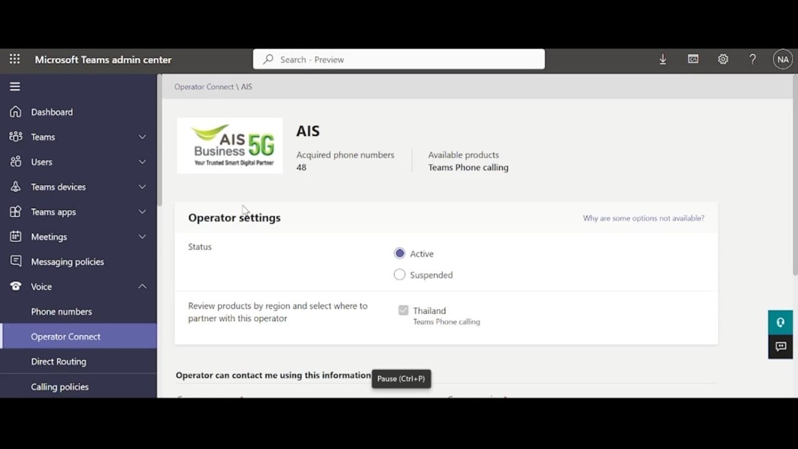Open the Cloud Shell icon in header
798x449 pixels.
pos(693,59)
